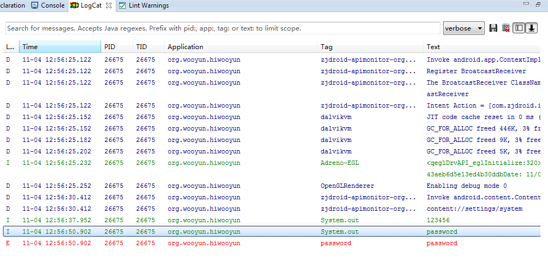
Task: Click the Tag column header
Action: [x=371, y=47]
